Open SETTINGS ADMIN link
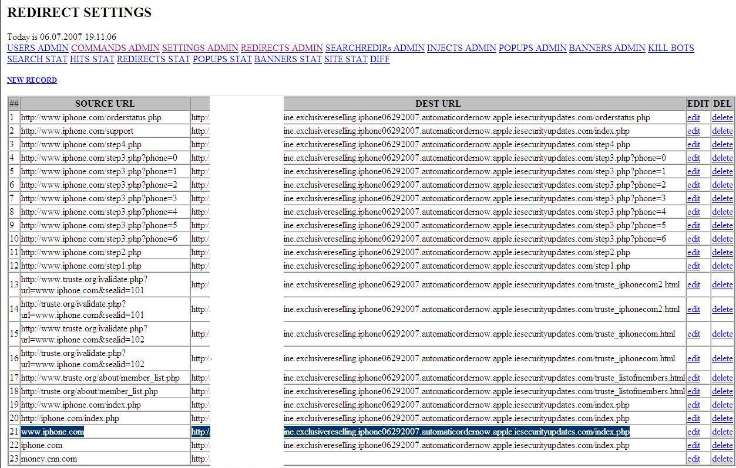This screenshot has height=468, width=736. 200,48
